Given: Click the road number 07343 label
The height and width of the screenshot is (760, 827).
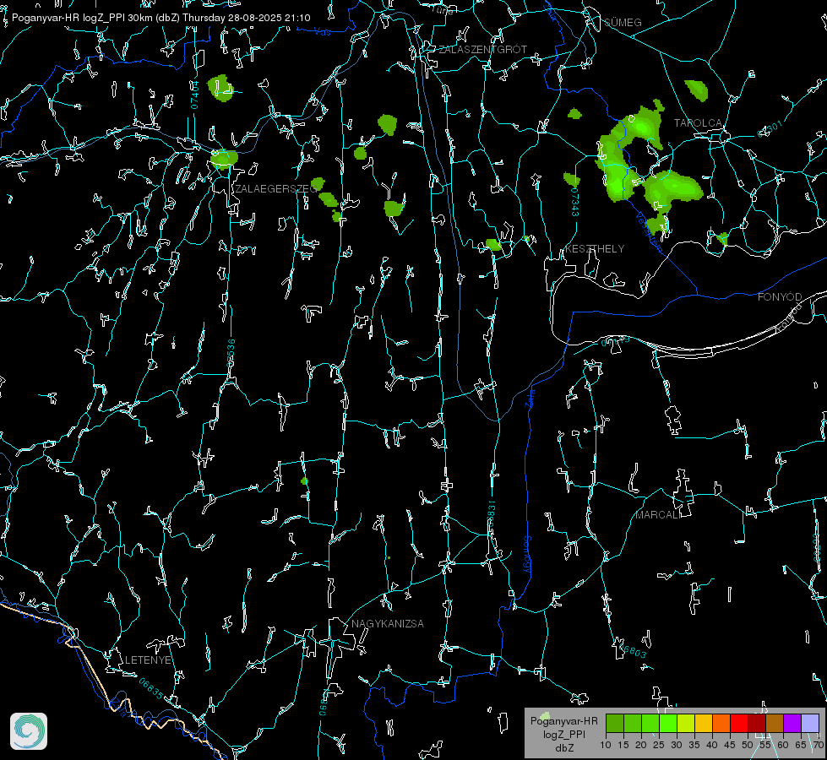Looking at the screenshot, I should [575, 202].
